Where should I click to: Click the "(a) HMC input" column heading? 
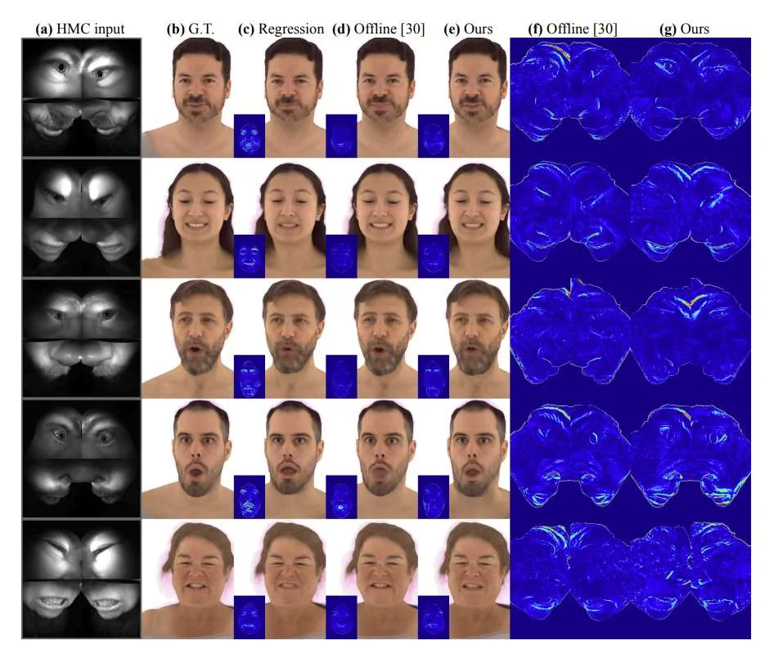(x=80, y=29)
